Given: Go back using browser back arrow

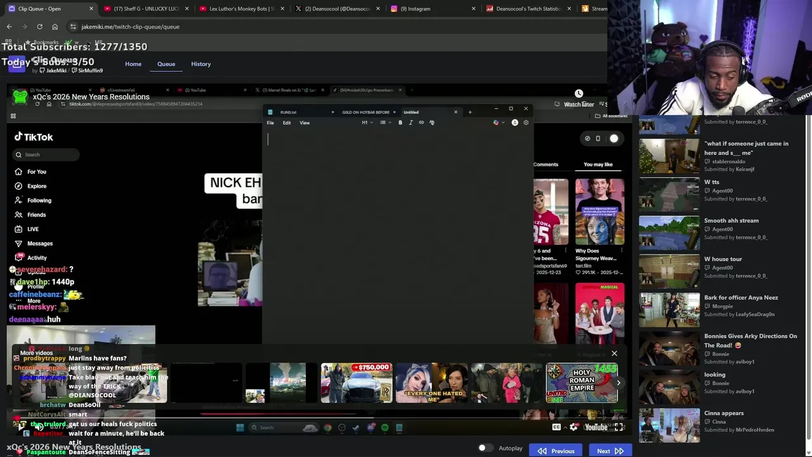Looking at the screenshot, I should [x=9, y=27].
